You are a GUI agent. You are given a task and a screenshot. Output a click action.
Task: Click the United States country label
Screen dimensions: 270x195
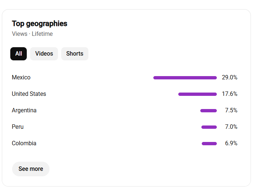pos(29,94)
